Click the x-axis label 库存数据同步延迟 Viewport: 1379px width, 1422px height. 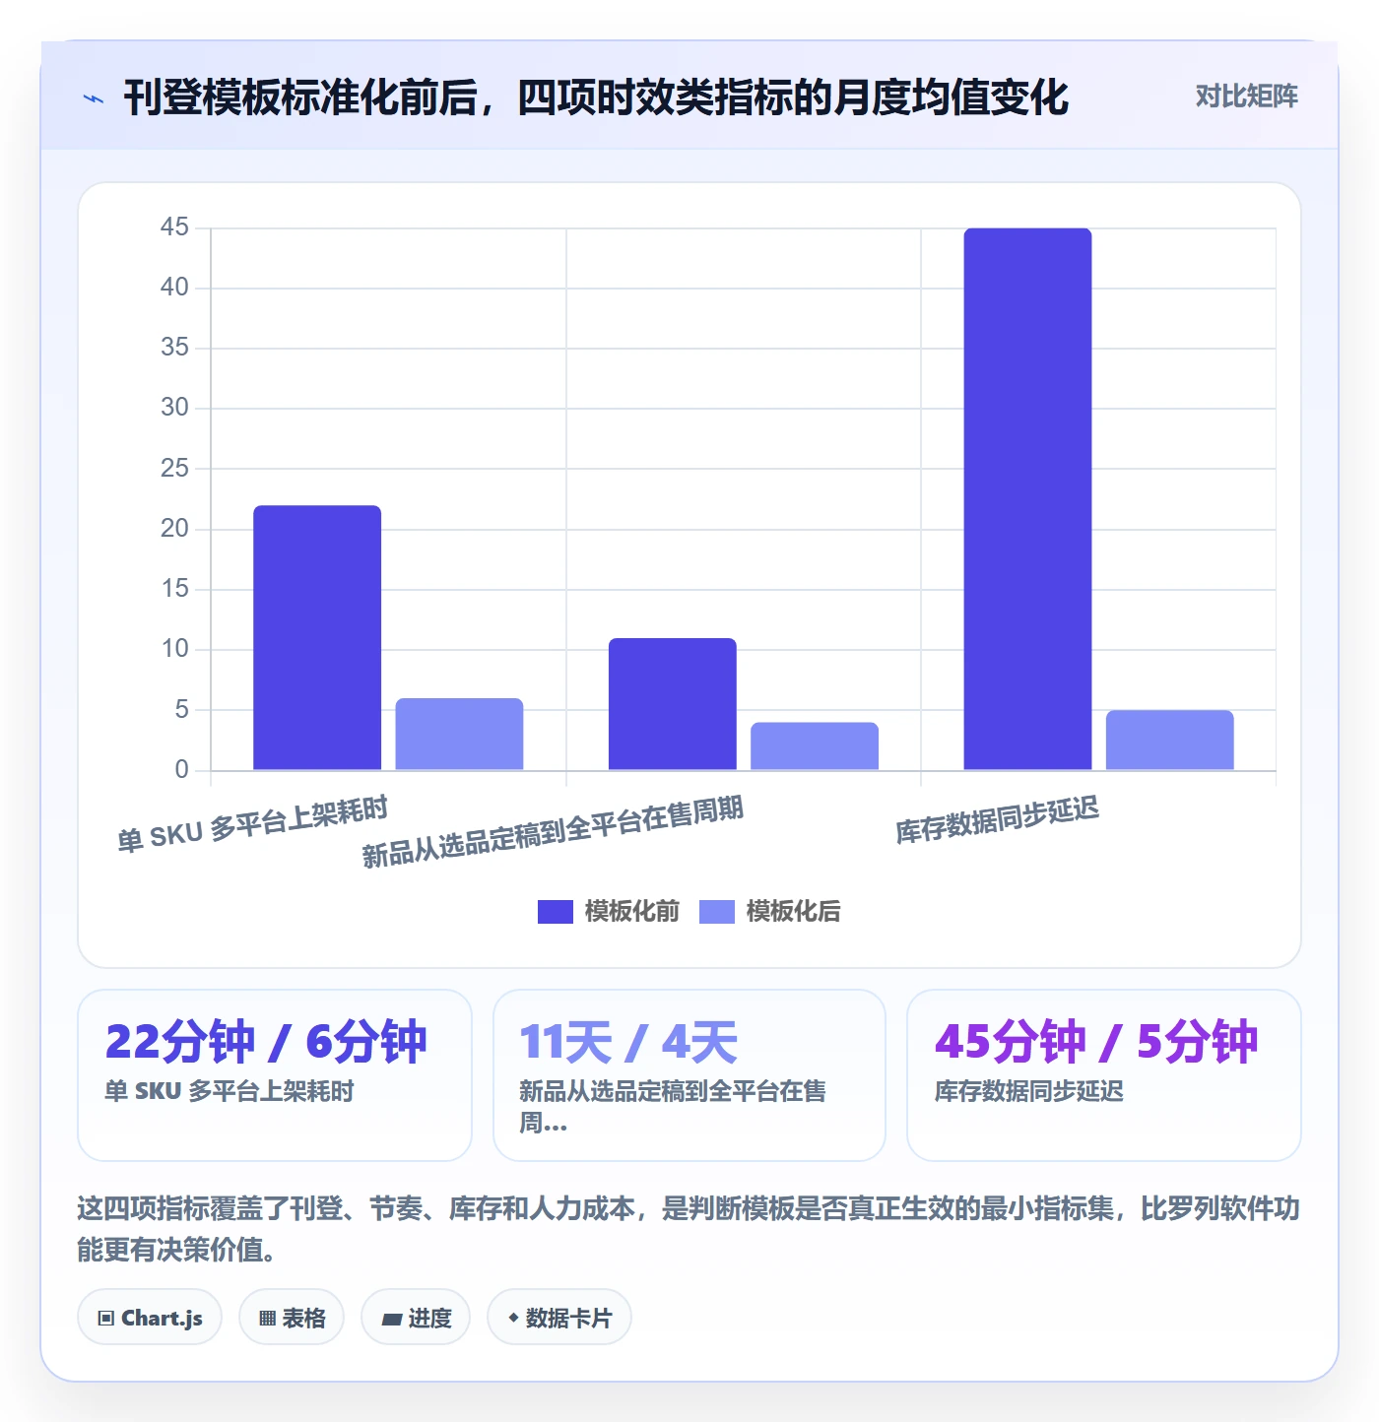pos(997,820)
